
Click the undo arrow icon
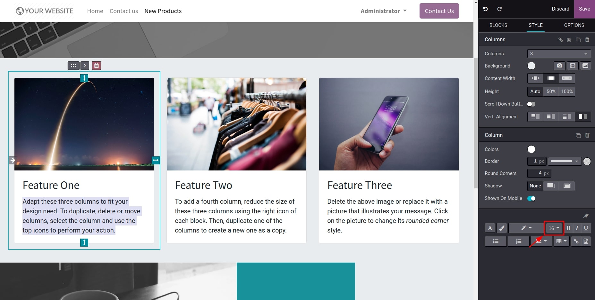pyautogui.click(x=485, y=9)
